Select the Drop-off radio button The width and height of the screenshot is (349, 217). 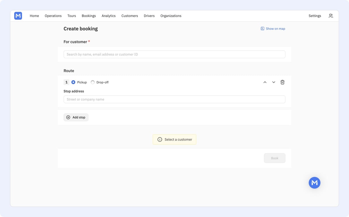[92, 82]
